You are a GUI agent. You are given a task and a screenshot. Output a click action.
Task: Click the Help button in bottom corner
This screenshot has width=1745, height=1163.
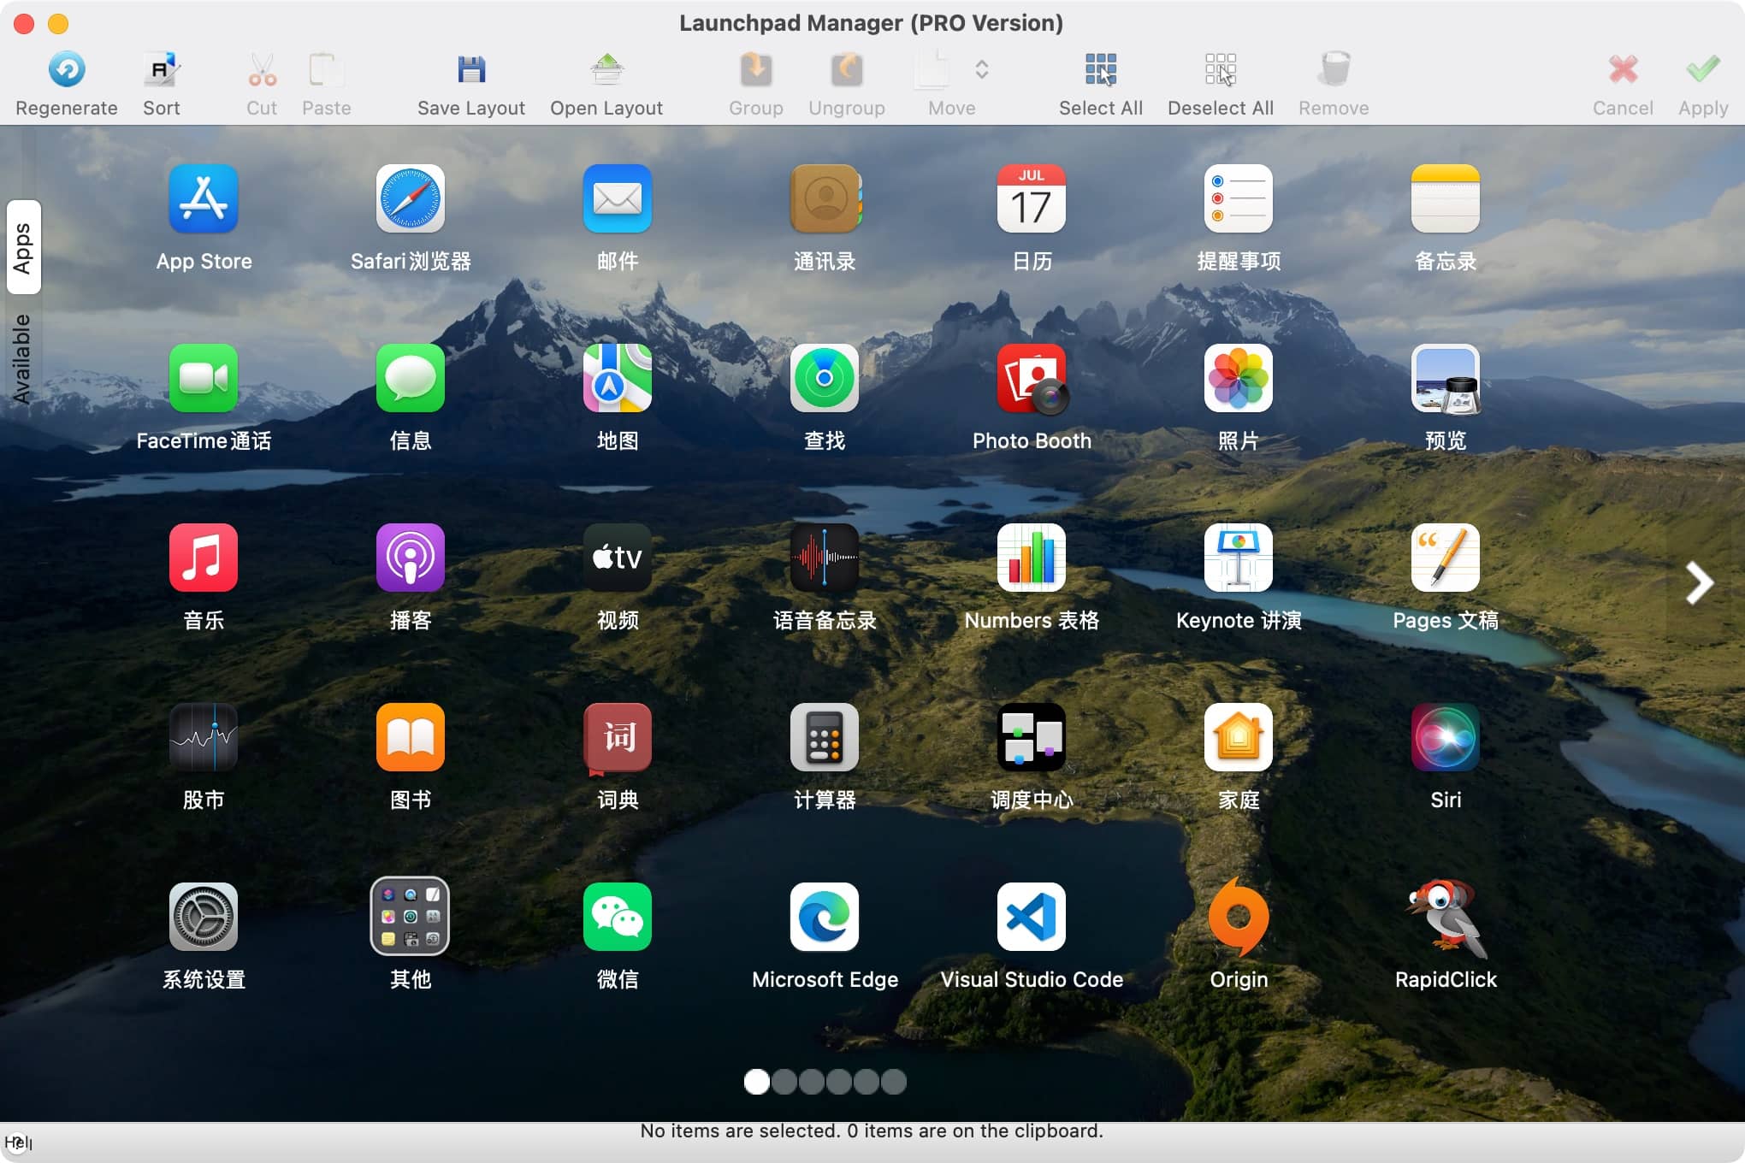coord(17,1142)
